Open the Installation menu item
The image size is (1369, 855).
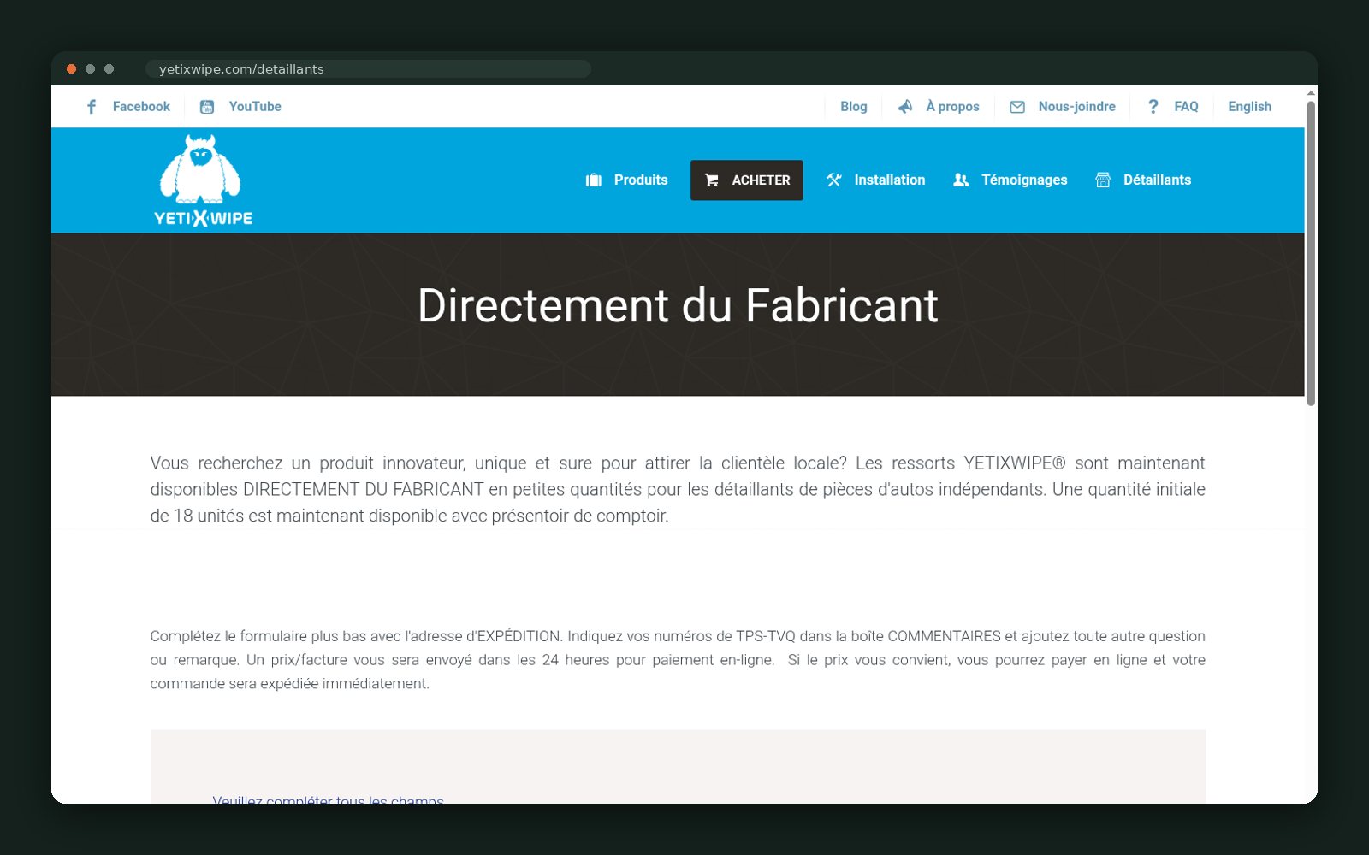(890, 180)
